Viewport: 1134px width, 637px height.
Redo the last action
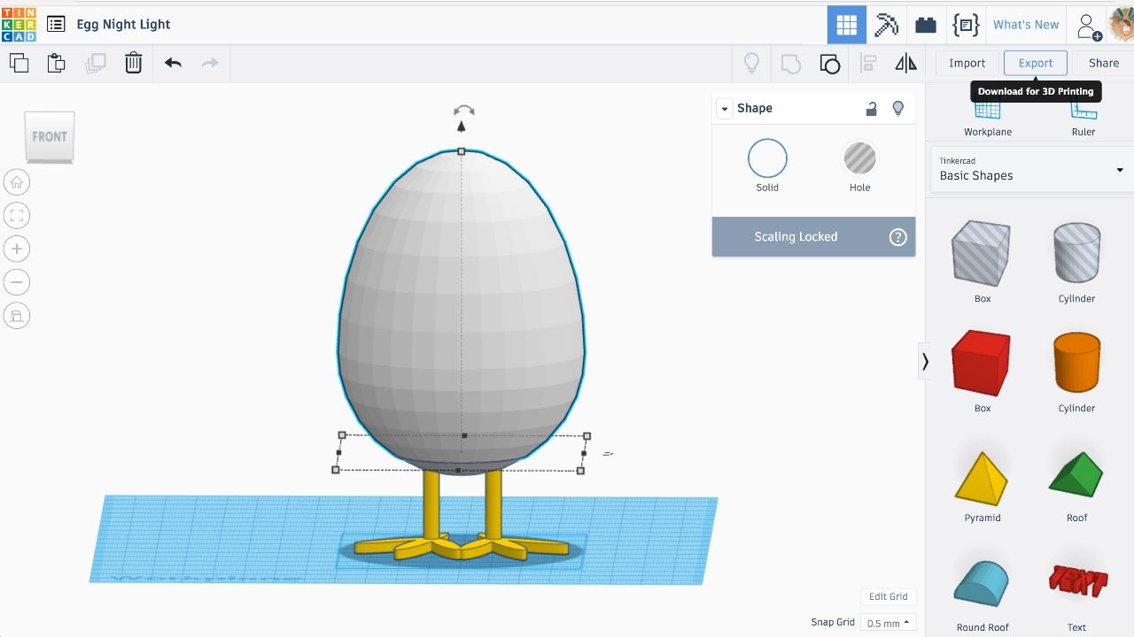210,63
